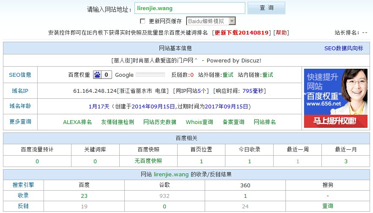Open the lirenjie.wang link in results header
373x213 pixels.
click(171, 174)
